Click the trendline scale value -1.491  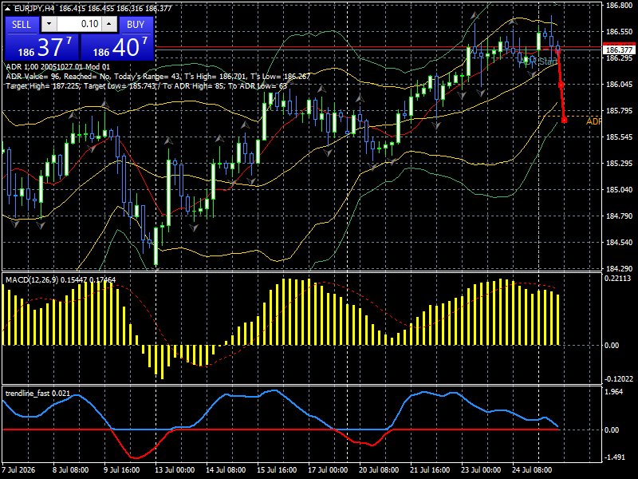pyautogui.click(x=616, y=457)
